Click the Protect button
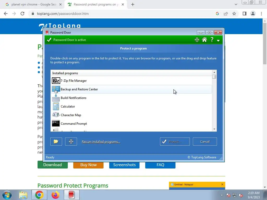This screenshot has width=267, height=200. coord(175,141)
